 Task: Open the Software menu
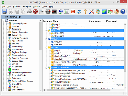coord(17,7)
